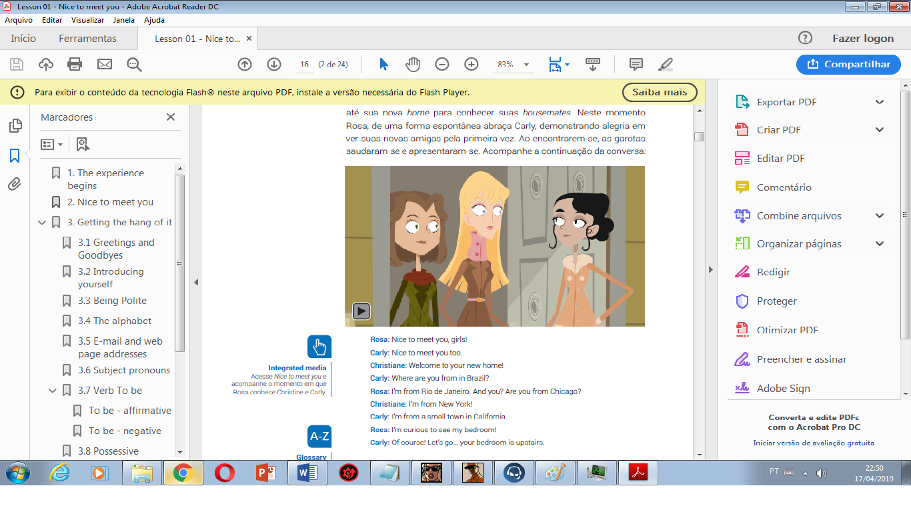Click the Send by email envelope icon
Viewport: 911px width, 512px height.
point(105,64)
